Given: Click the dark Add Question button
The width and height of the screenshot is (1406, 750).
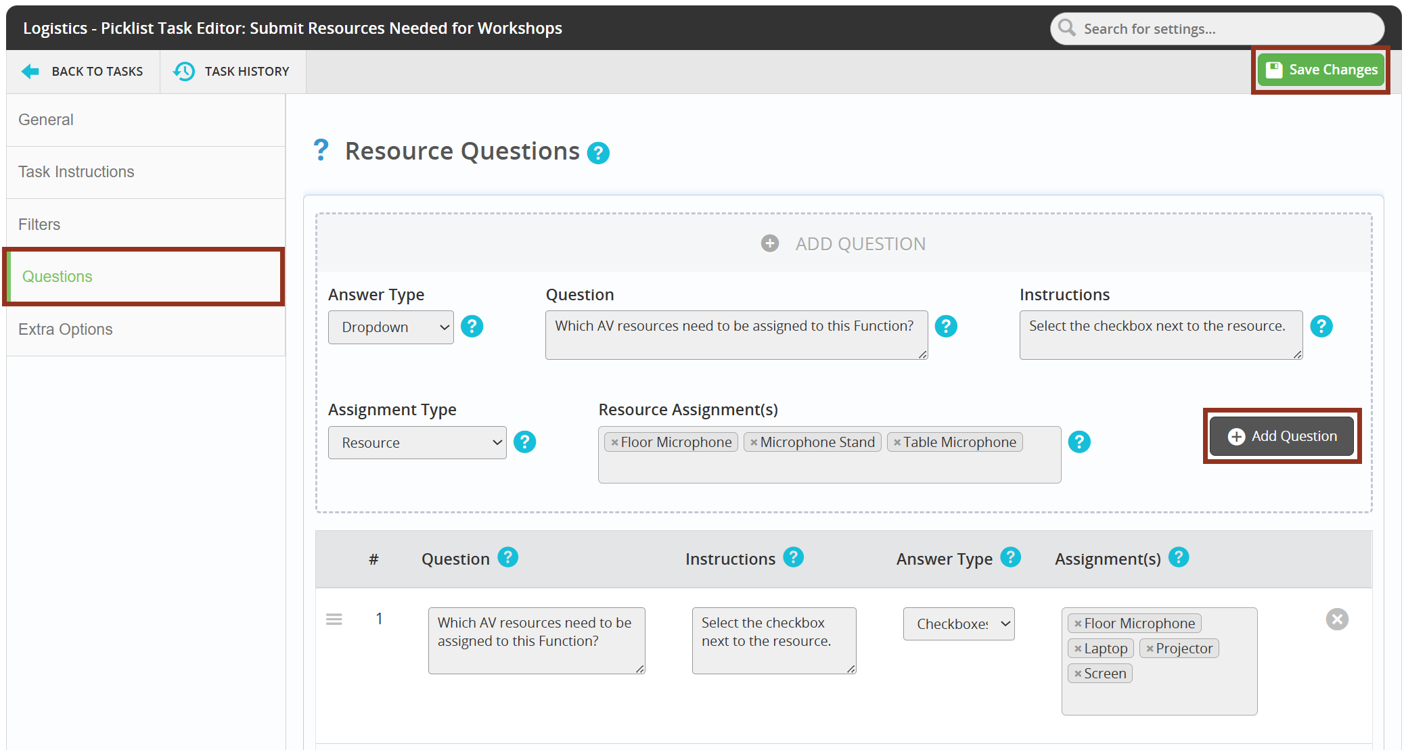Looking at the screenshot, I should pyautogui.click(x=1282, y=436).
